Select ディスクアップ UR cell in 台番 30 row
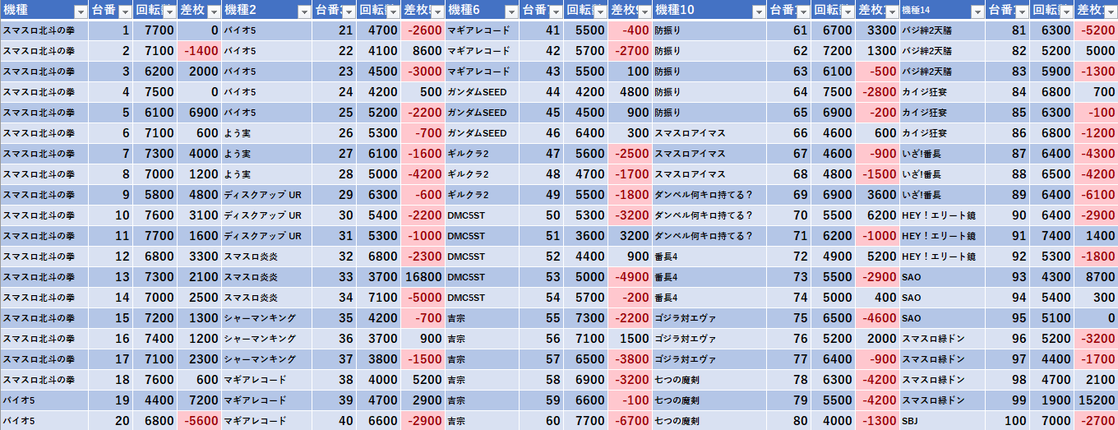 (x=266, y=215)
